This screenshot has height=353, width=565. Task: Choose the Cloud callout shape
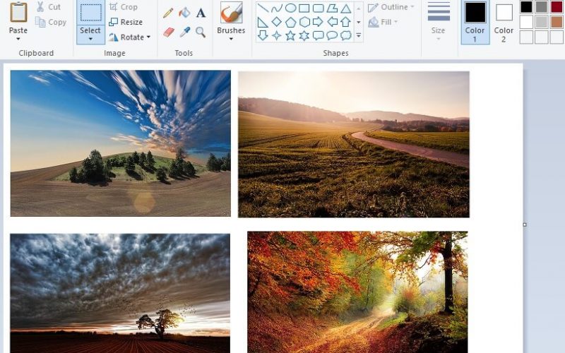[x=346, y=35]
